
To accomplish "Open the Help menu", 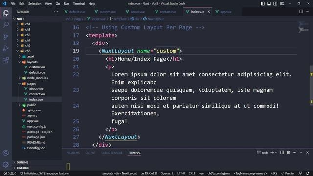I will 92,4.
